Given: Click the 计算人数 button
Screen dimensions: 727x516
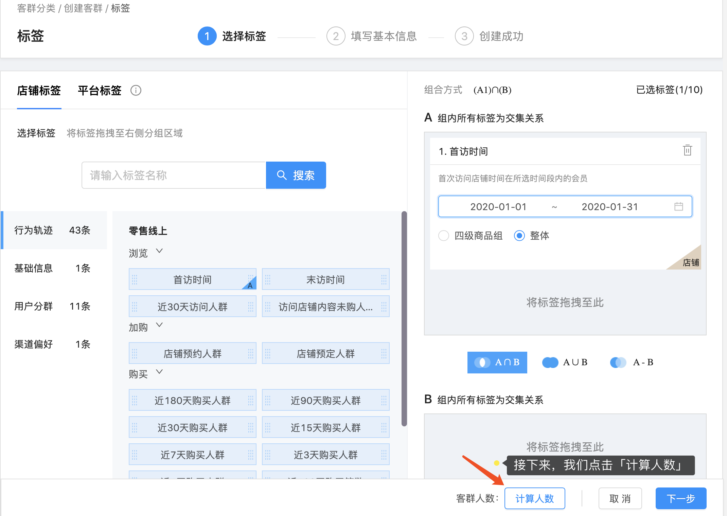Looking at the screenshot, I should coord(534,498).
